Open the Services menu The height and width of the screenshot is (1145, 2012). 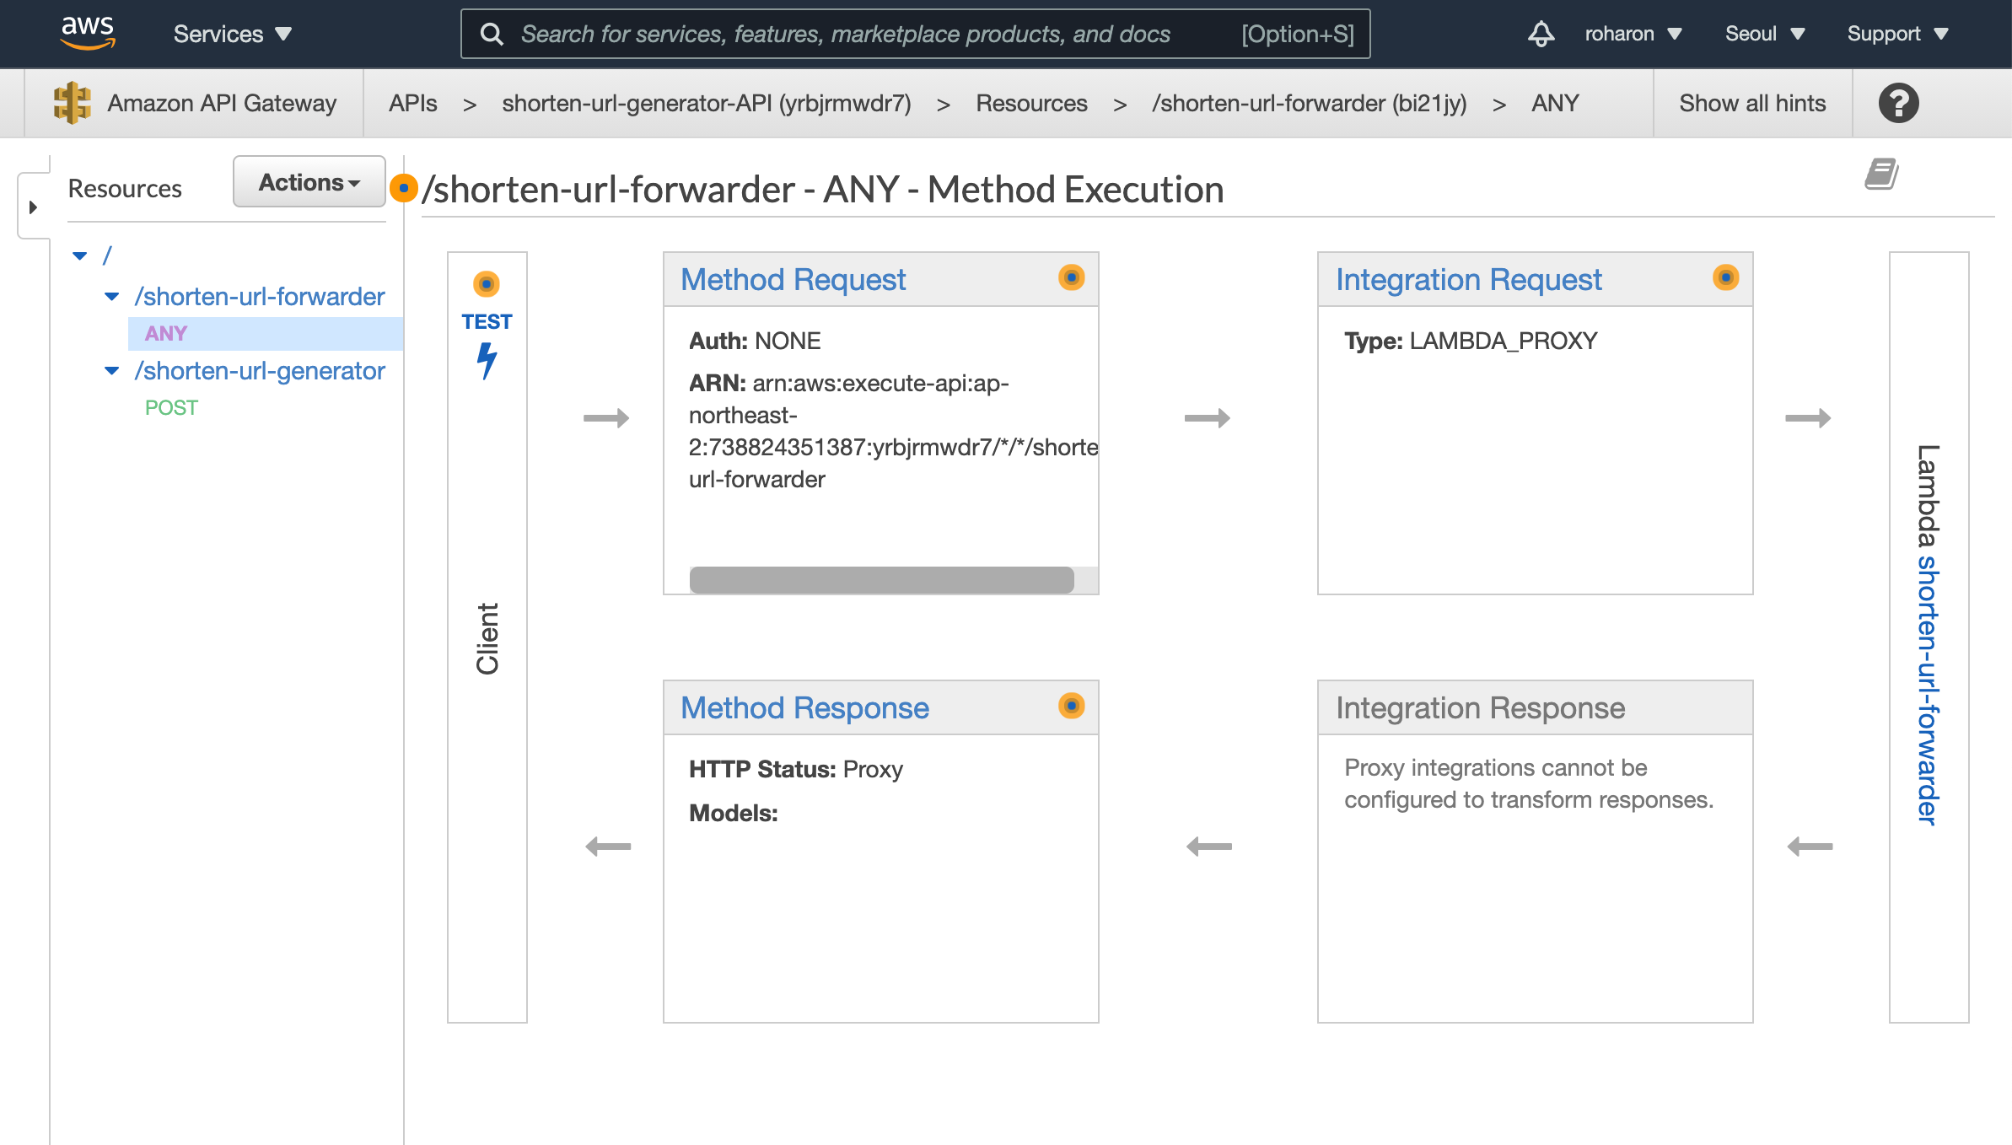(x=232, y=34)
